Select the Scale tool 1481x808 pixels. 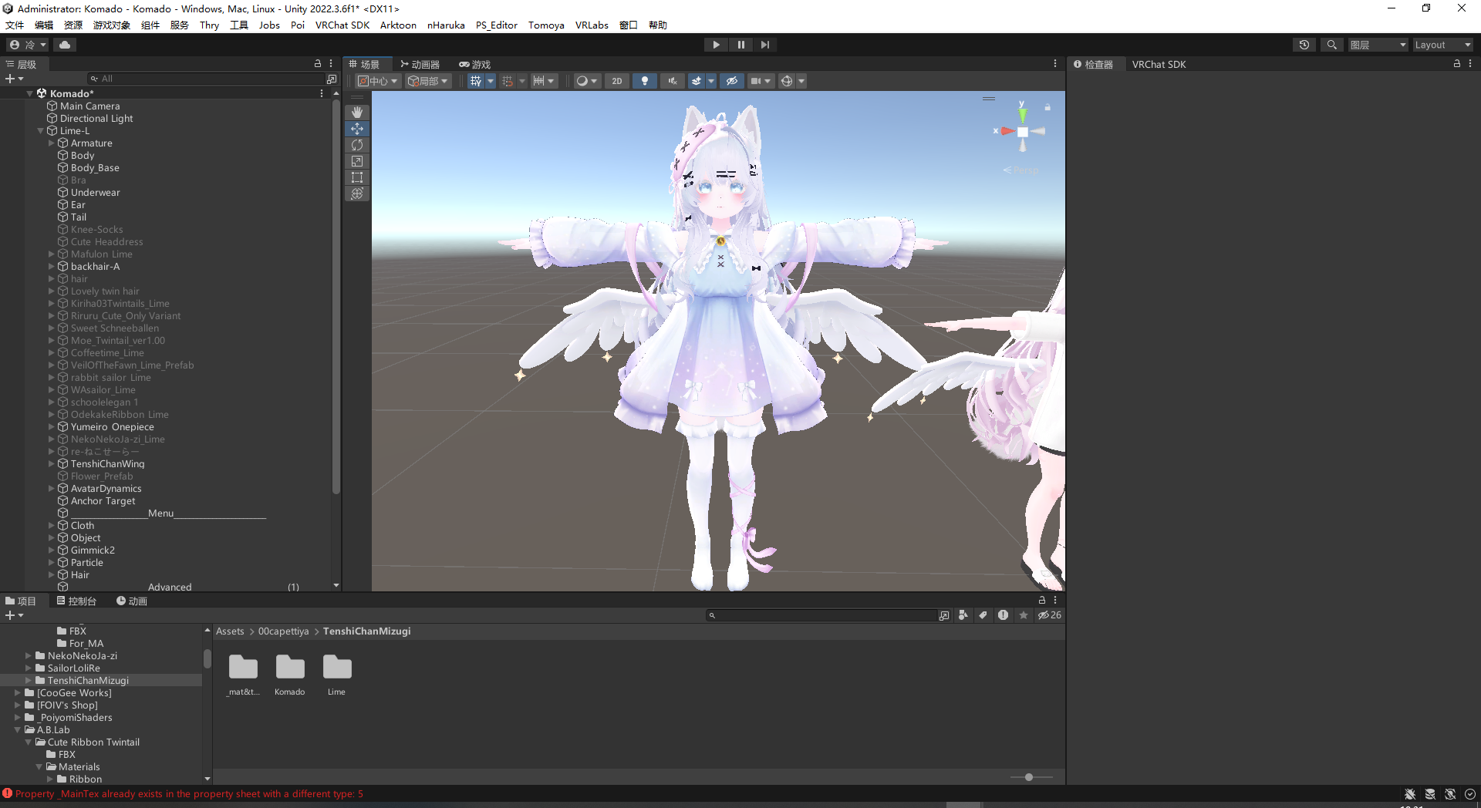point(357,161)
